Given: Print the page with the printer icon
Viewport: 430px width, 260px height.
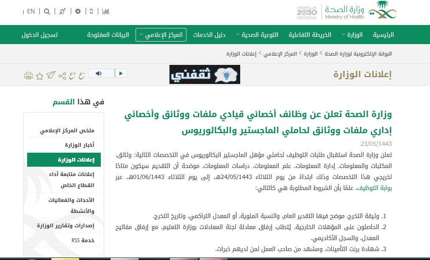Looking at the screenshot, I should (28, 75).
